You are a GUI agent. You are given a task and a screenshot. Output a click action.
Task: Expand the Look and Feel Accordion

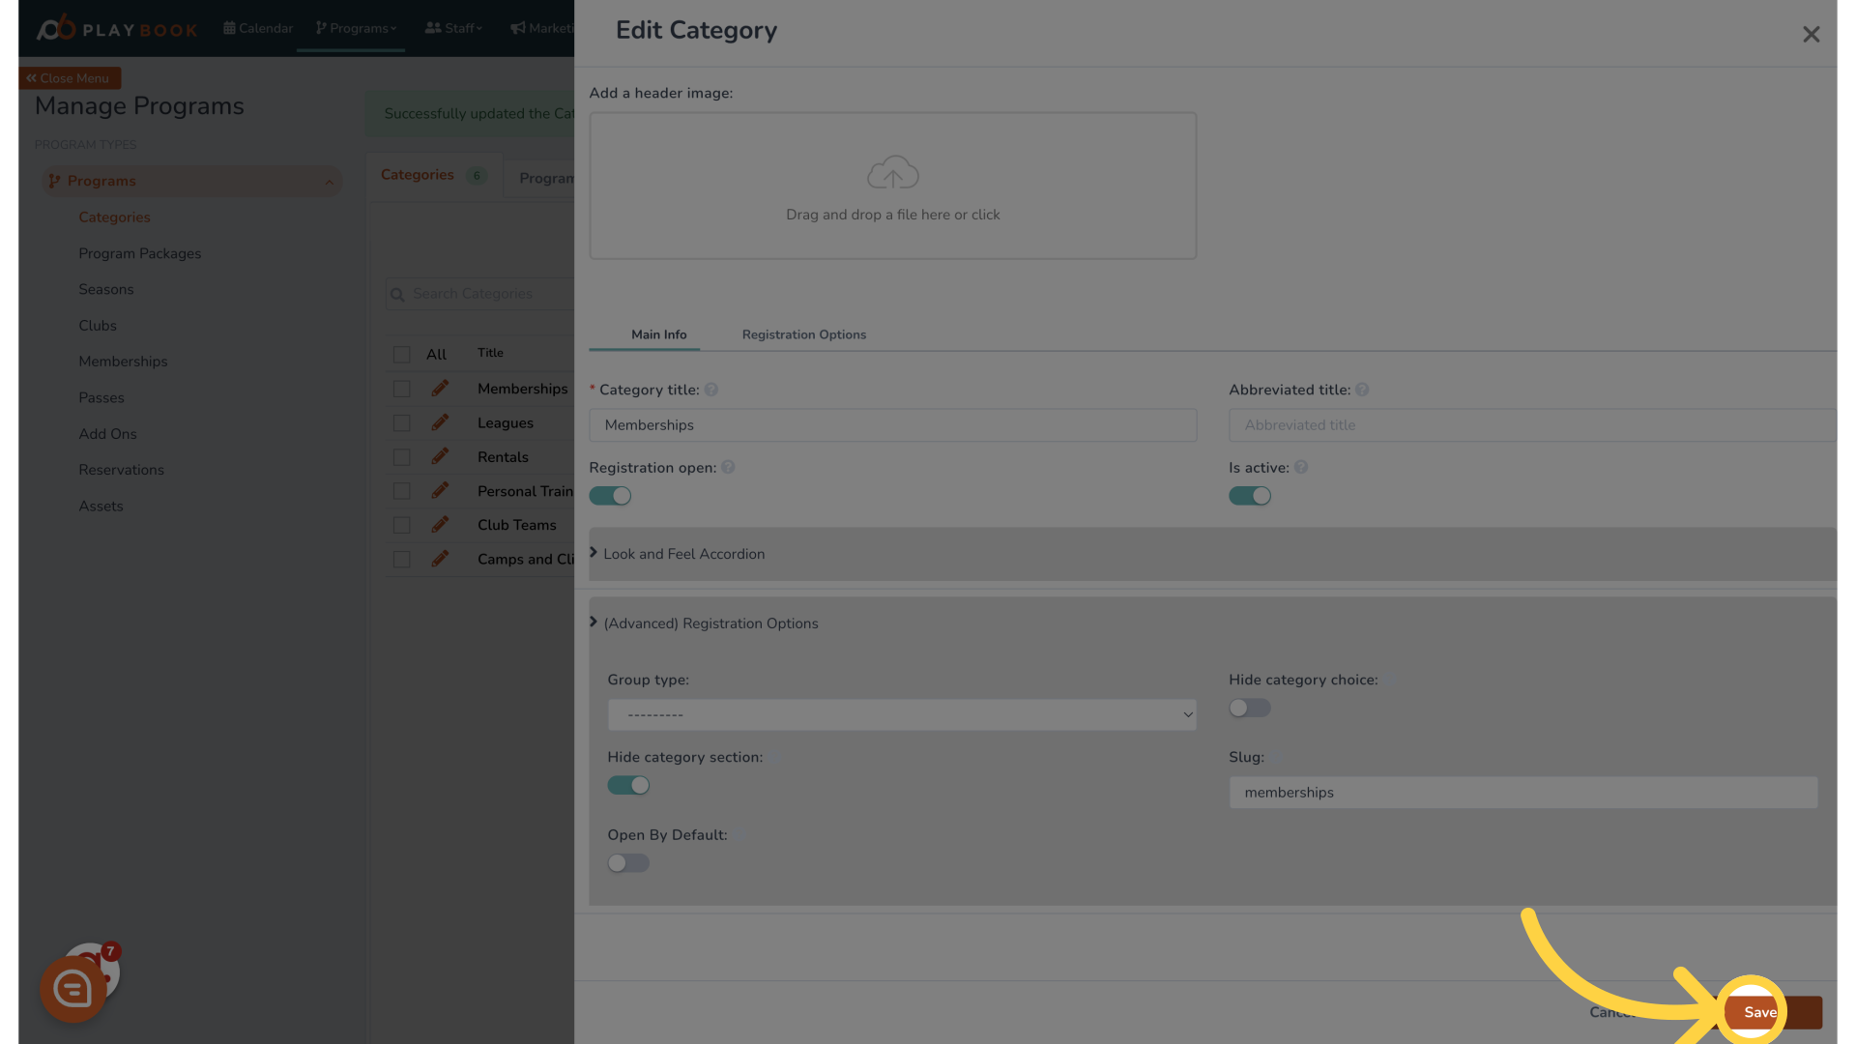click(684, 553)
